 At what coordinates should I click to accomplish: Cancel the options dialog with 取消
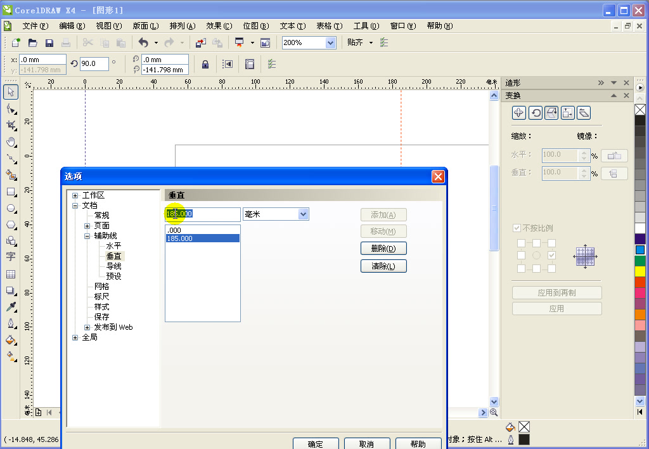point(367,444)
